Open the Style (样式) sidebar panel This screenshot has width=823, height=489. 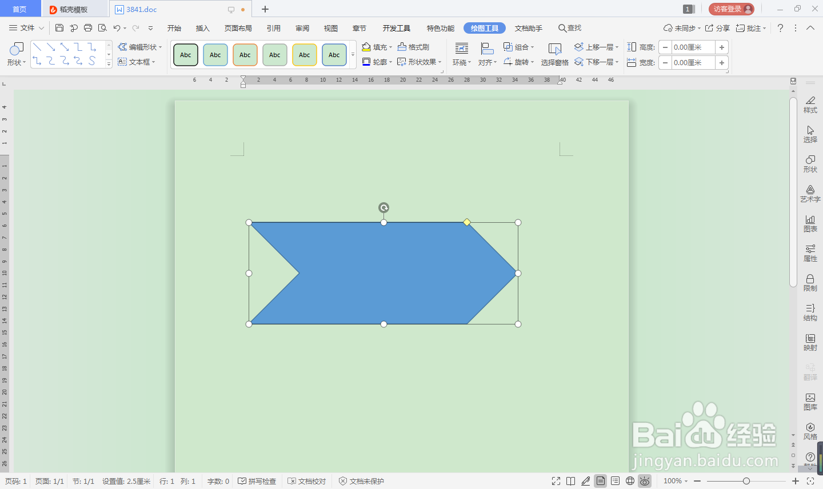(x=810, y=105)
